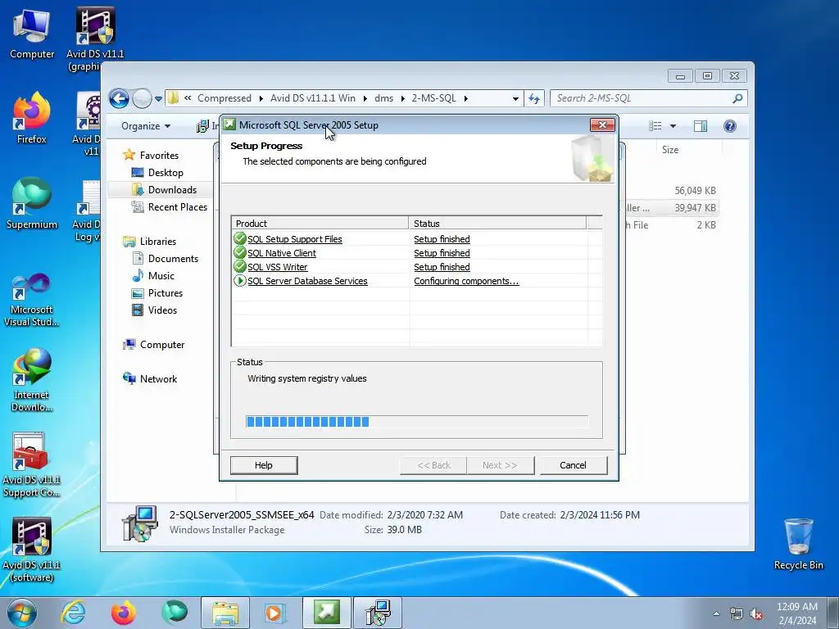839x629 pixels.
Task: Cancel the SQL Server 2005 setup
Action: (x=573, y=465)
